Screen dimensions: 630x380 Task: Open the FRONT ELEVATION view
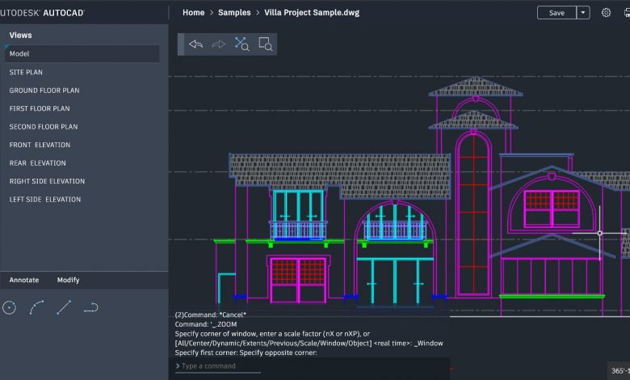coord(40,146)
